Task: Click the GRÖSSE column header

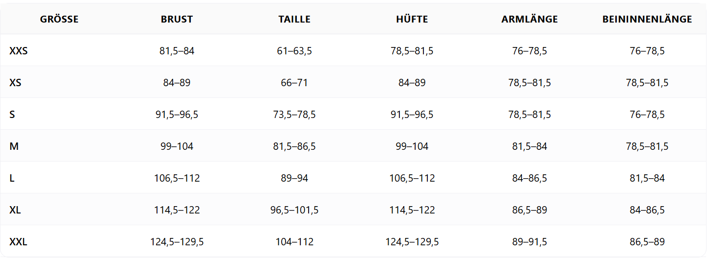Action: (59, 20)
